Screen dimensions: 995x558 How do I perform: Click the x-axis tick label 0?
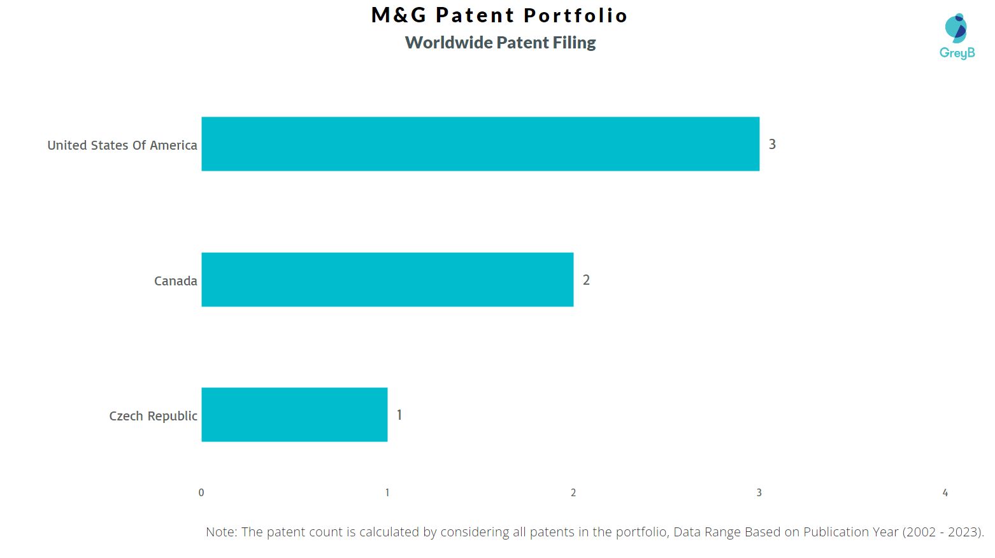201,492
